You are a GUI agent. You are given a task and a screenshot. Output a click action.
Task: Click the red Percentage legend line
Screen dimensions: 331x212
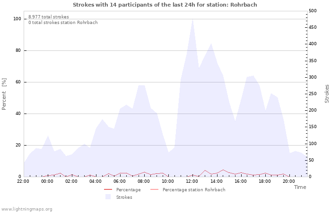(x=108, y=190)
